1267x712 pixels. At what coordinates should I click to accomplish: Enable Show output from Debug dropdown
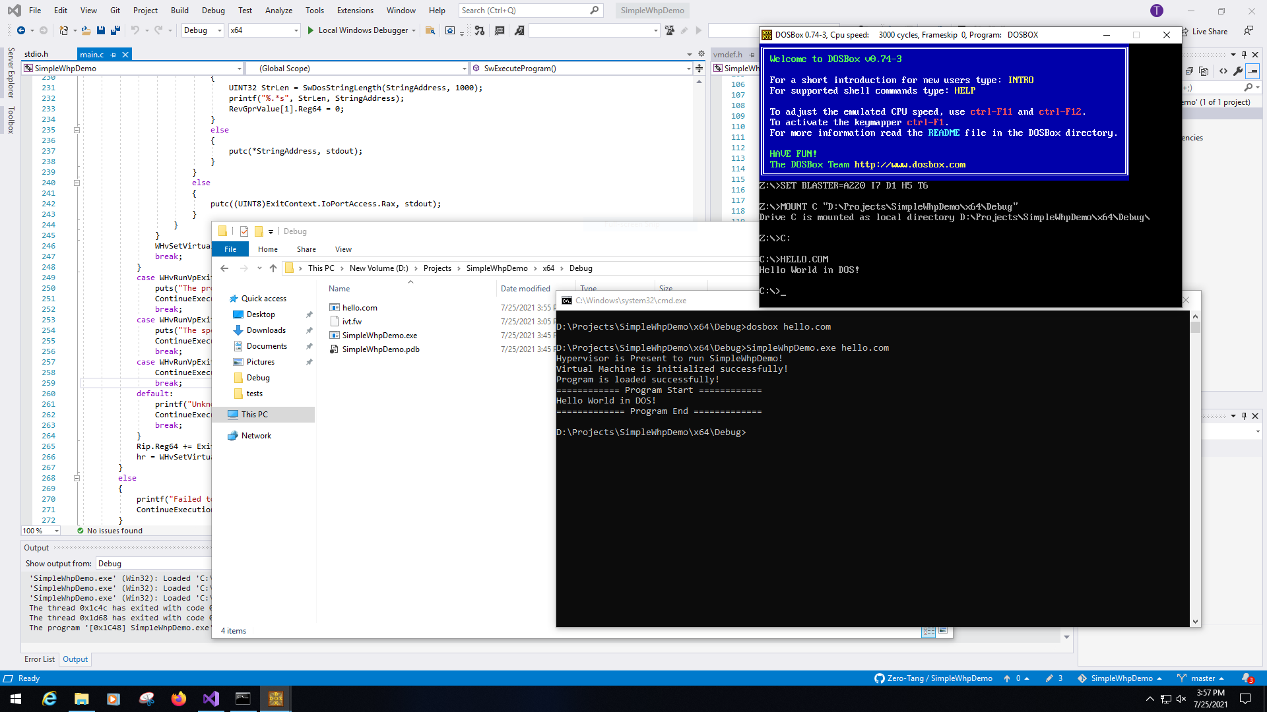[x=154, y=564]
